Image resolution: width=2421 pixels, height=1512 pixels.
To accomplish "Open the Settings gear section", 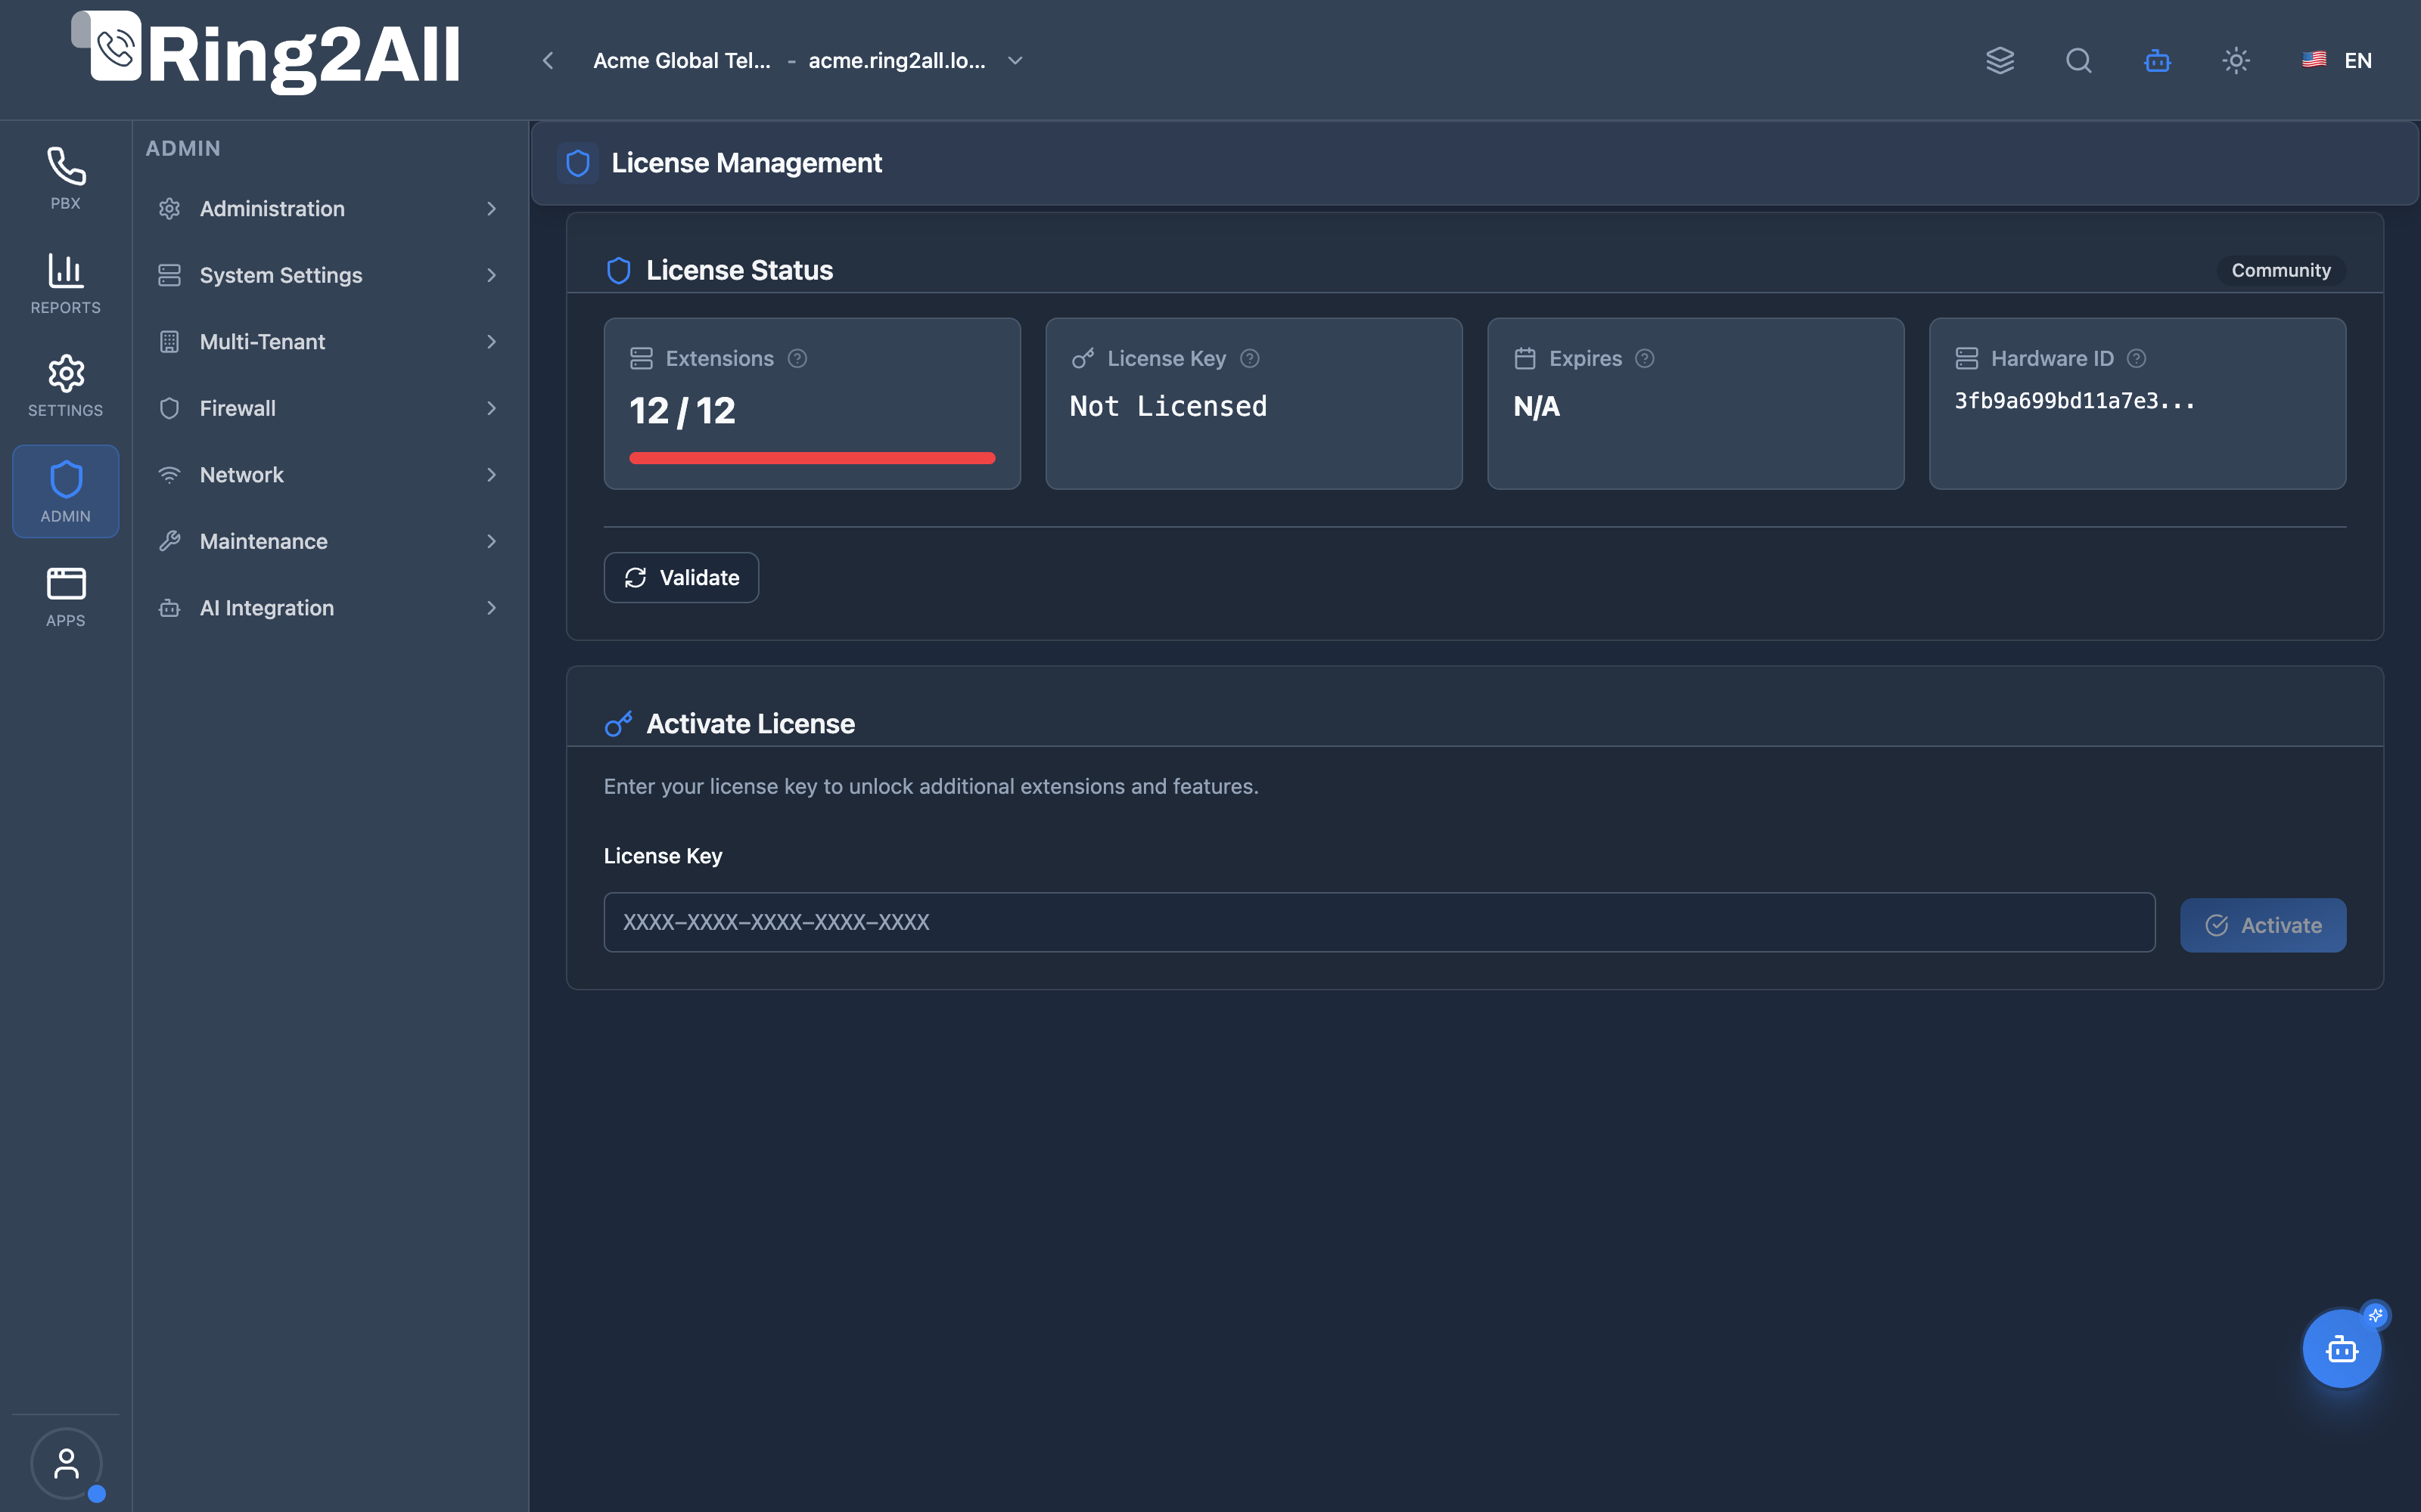I will [66, 386].
